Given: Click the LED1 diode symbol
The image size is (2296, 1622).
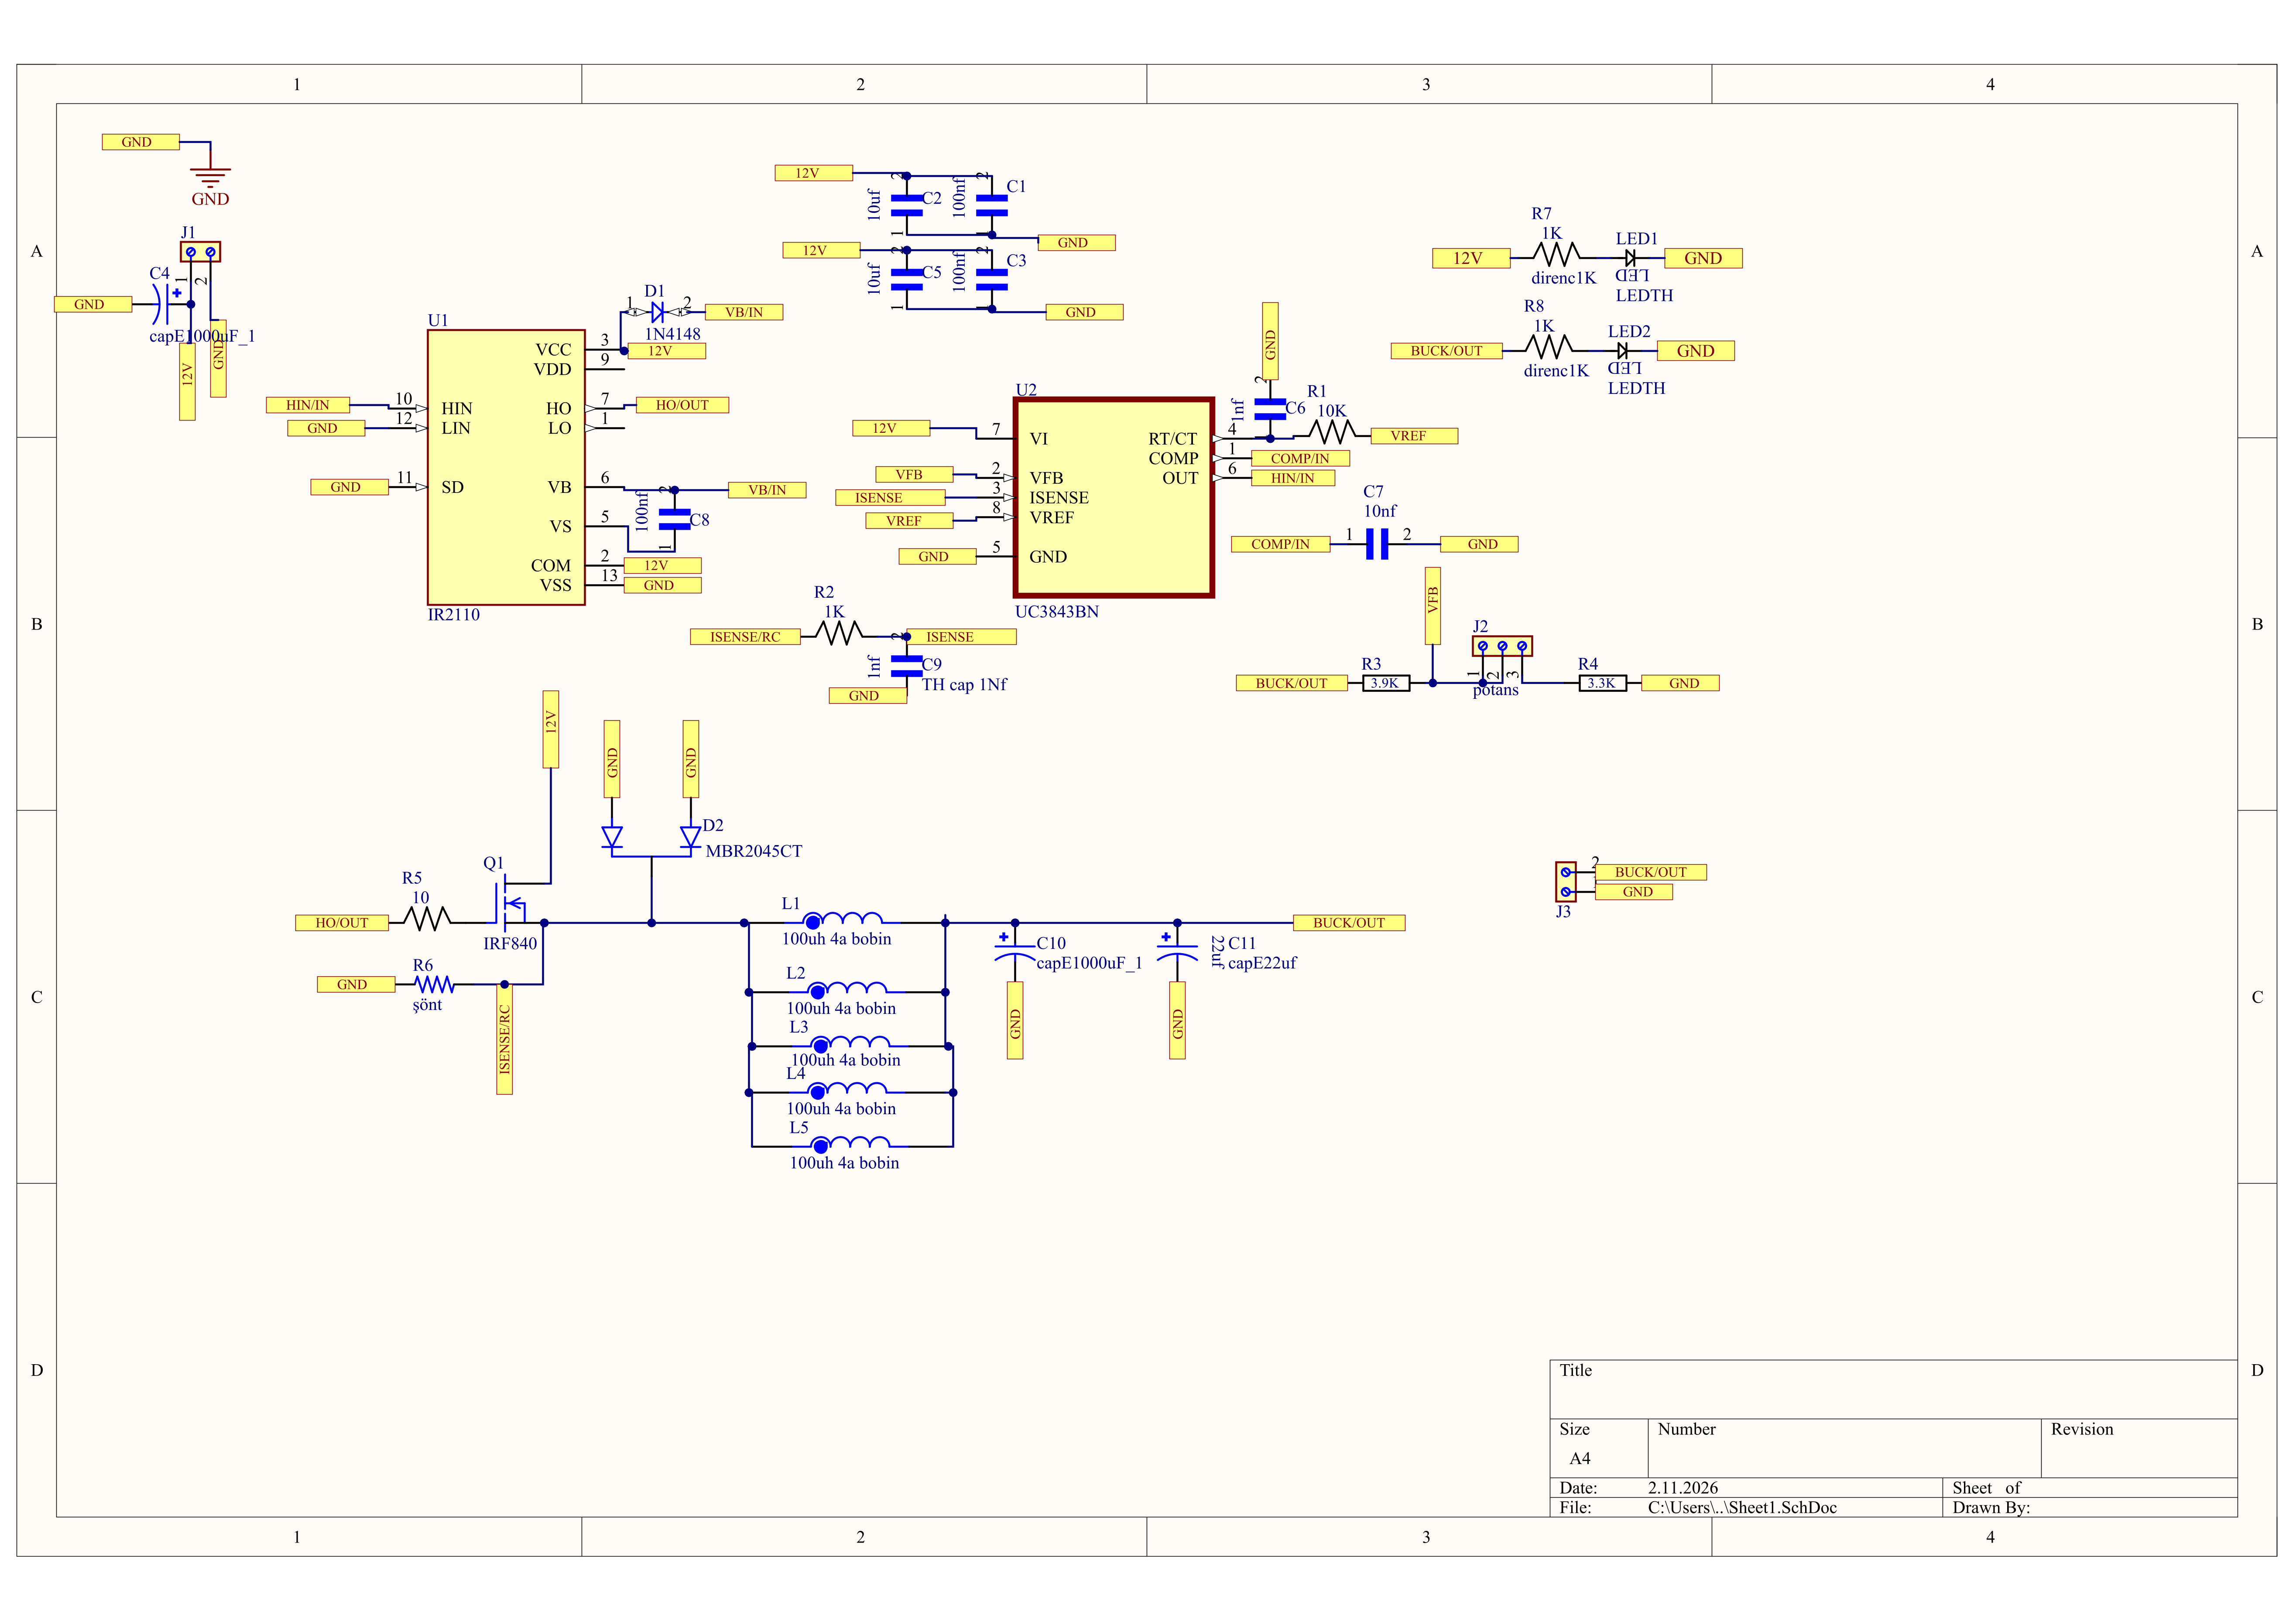Looking at the screenshot, I should [1630, 258].
